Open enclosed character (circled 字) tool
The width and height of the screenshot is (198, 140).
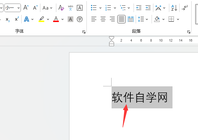(x=80, y=19)
